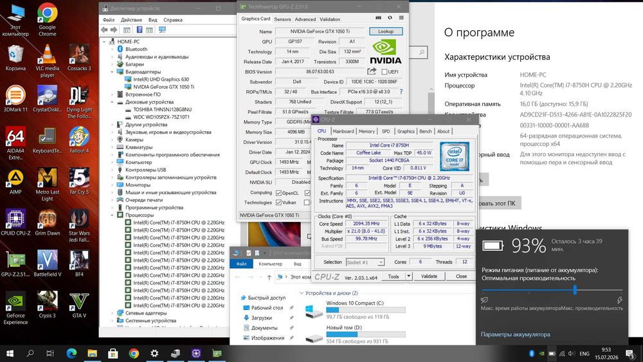
Task: Switch to the Memory tab in CPU-Z
Action: click(x=367, y=131)
